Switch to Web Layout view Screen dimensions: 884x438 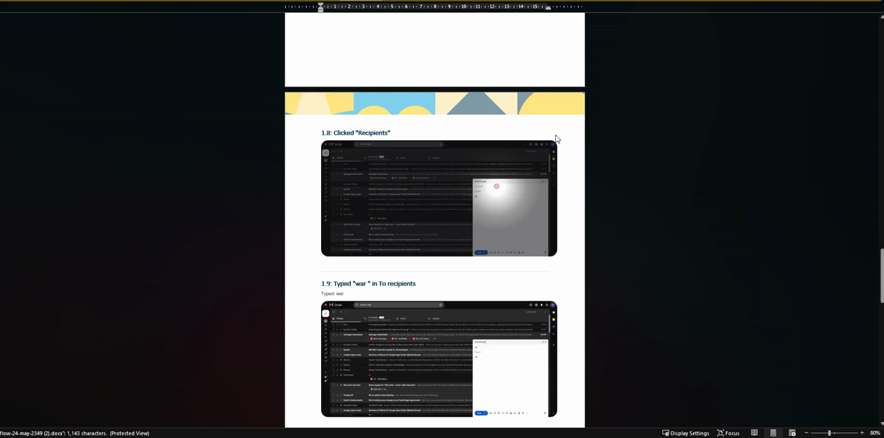[791, 433]
